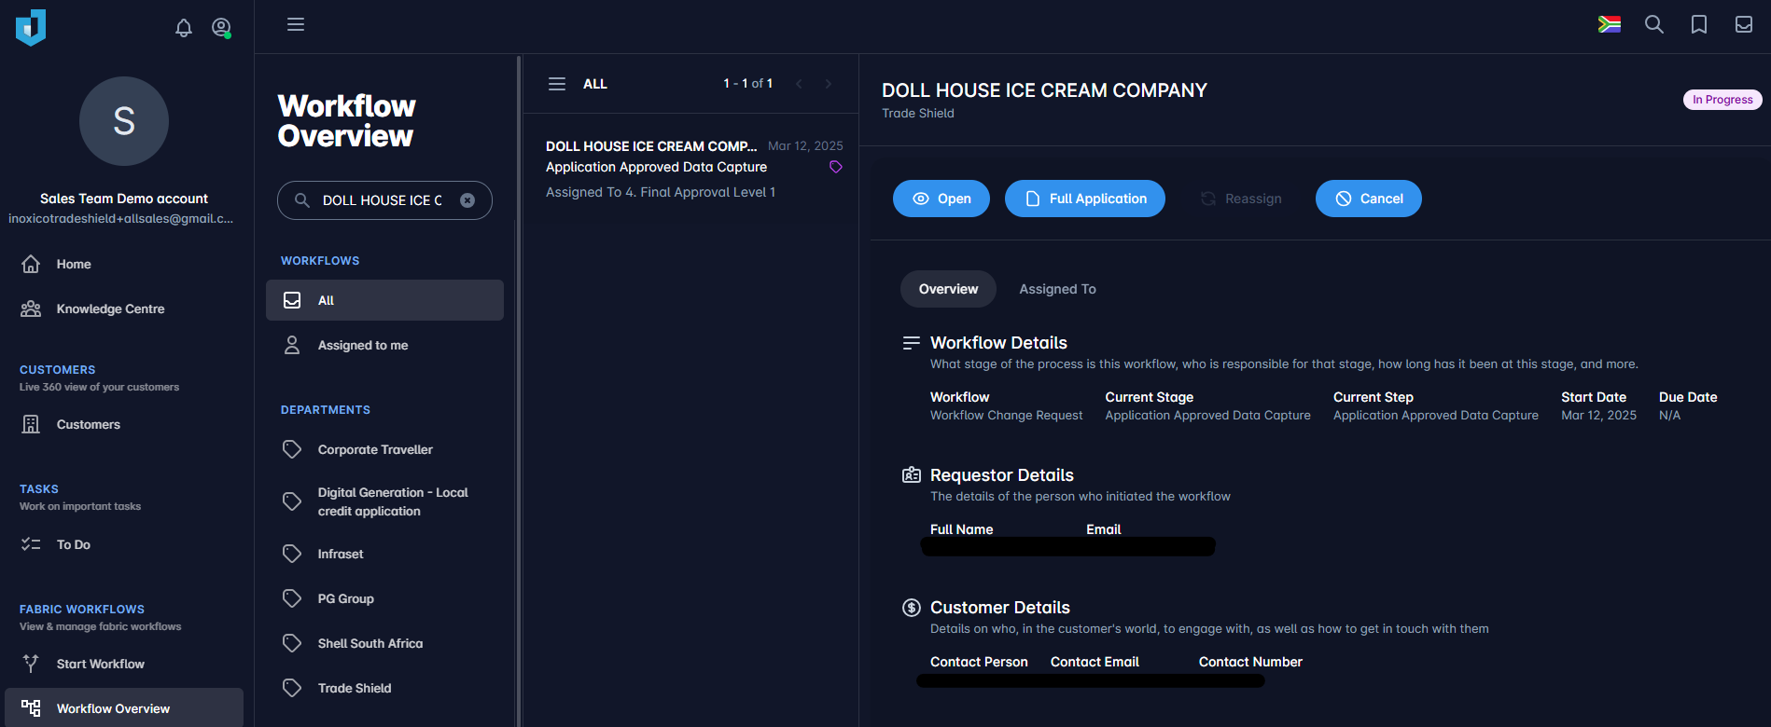Click 'Workflow Change Request' value

(1007, 416)
